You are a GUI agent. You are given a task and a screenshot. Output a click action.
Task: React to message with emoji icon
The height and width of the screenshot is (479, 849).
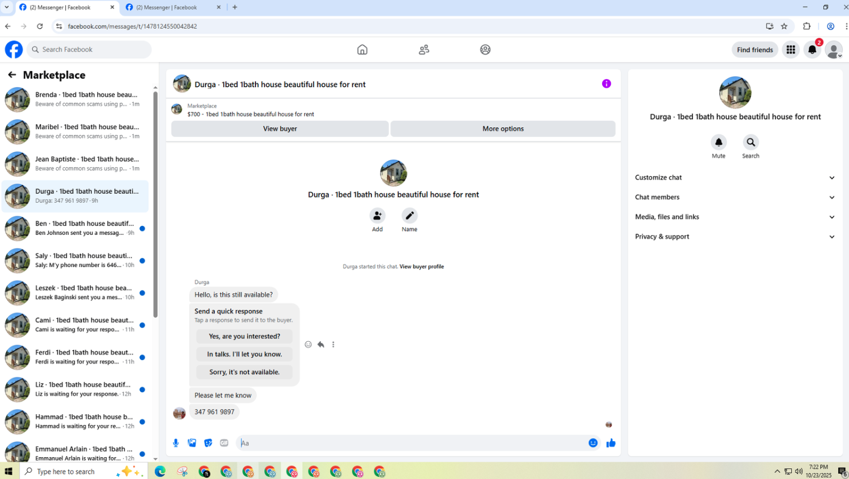pos(308,345)
